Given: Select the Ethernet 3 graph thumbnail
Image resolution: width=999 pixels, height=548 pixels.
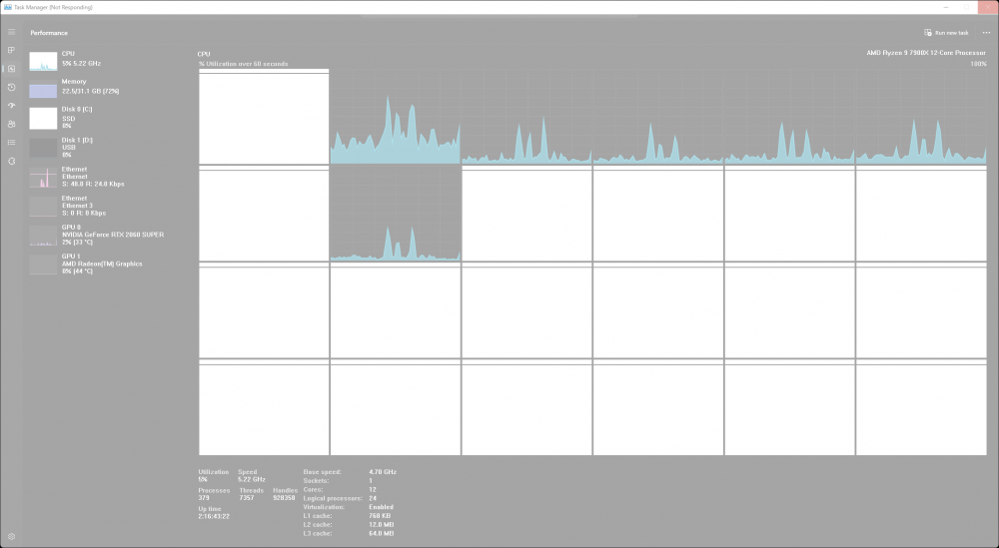Looking at the screenshot, I should (43, 207).
